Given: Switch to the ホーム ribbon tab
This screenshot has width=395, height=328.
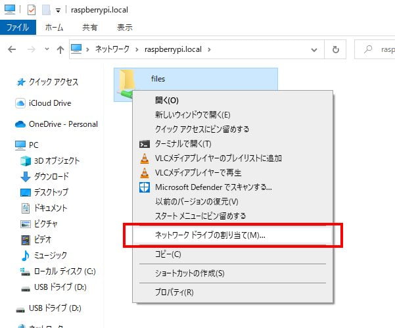Looking at the screenshot, I should [54, 27].
